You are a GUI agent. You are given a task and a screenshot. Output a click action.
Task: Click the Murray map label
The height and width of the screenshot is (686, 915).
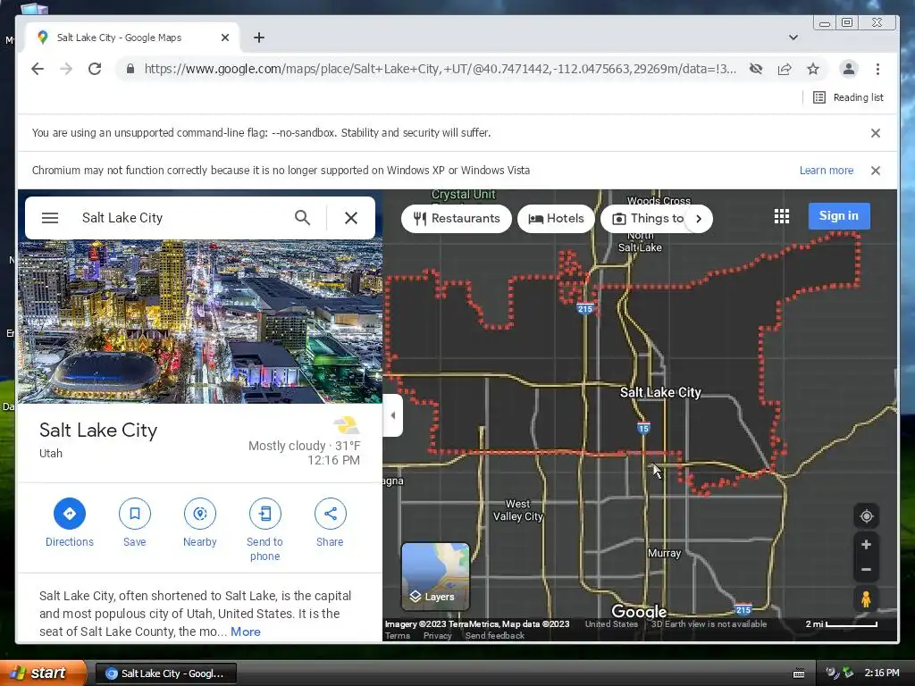tap(664, 553)
